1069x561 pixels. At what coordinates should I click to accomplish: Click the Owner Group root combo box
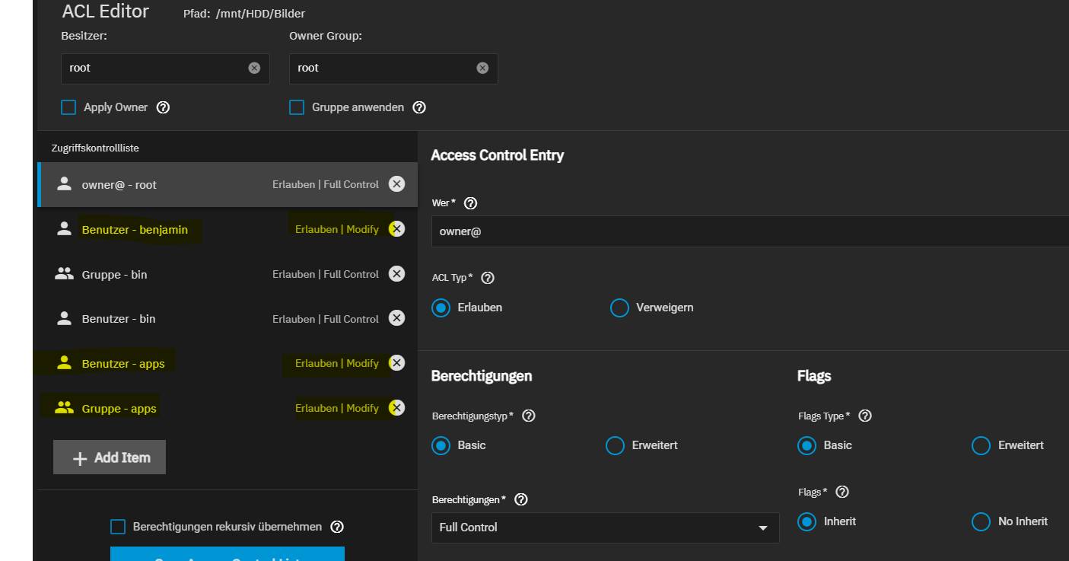[393, 69]
